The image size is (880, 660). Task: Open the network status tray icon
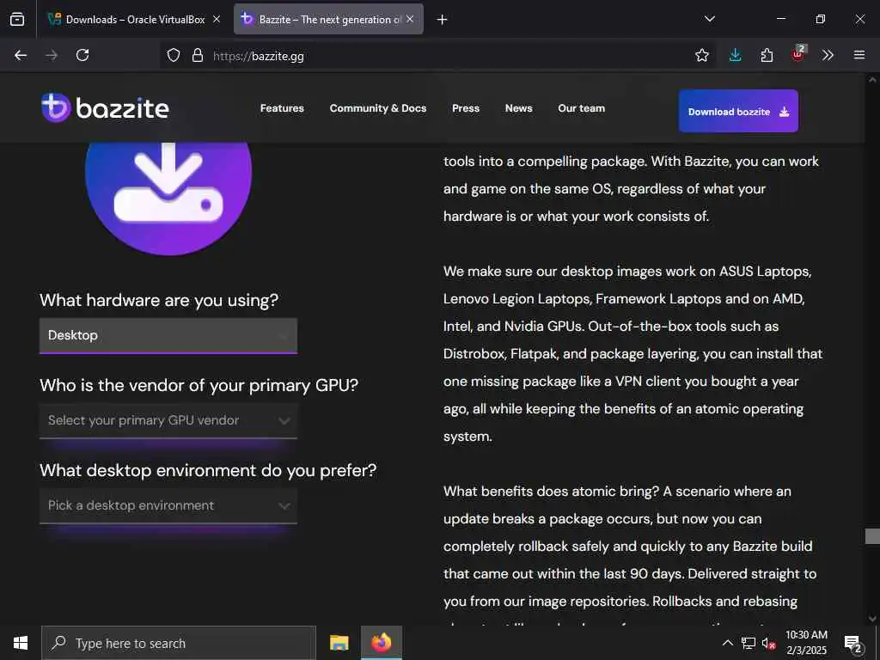tap(749, 643)
